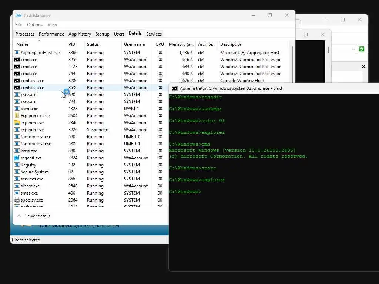Click the services.exe process icon
Screen dimensions: 379x284
coord(17,179)
